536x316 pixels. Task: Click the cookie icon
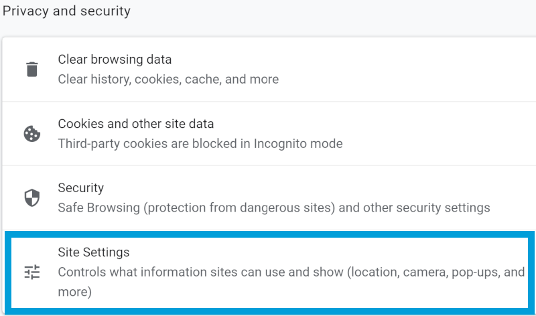tap(31, 134)
